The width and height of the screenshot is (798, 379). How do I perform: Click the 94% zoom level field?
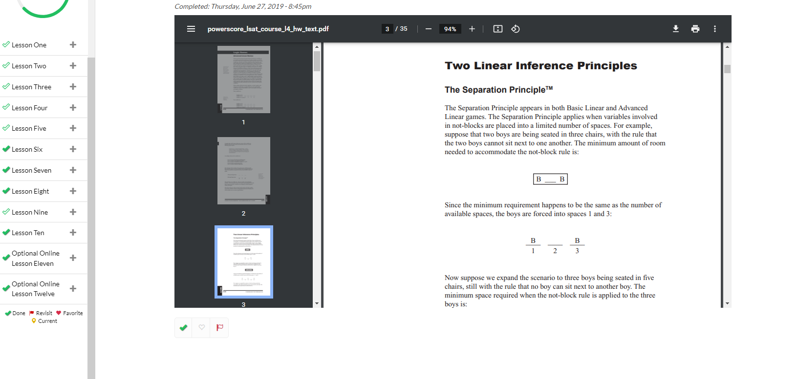pyautogui.click(x=450, y=29)
